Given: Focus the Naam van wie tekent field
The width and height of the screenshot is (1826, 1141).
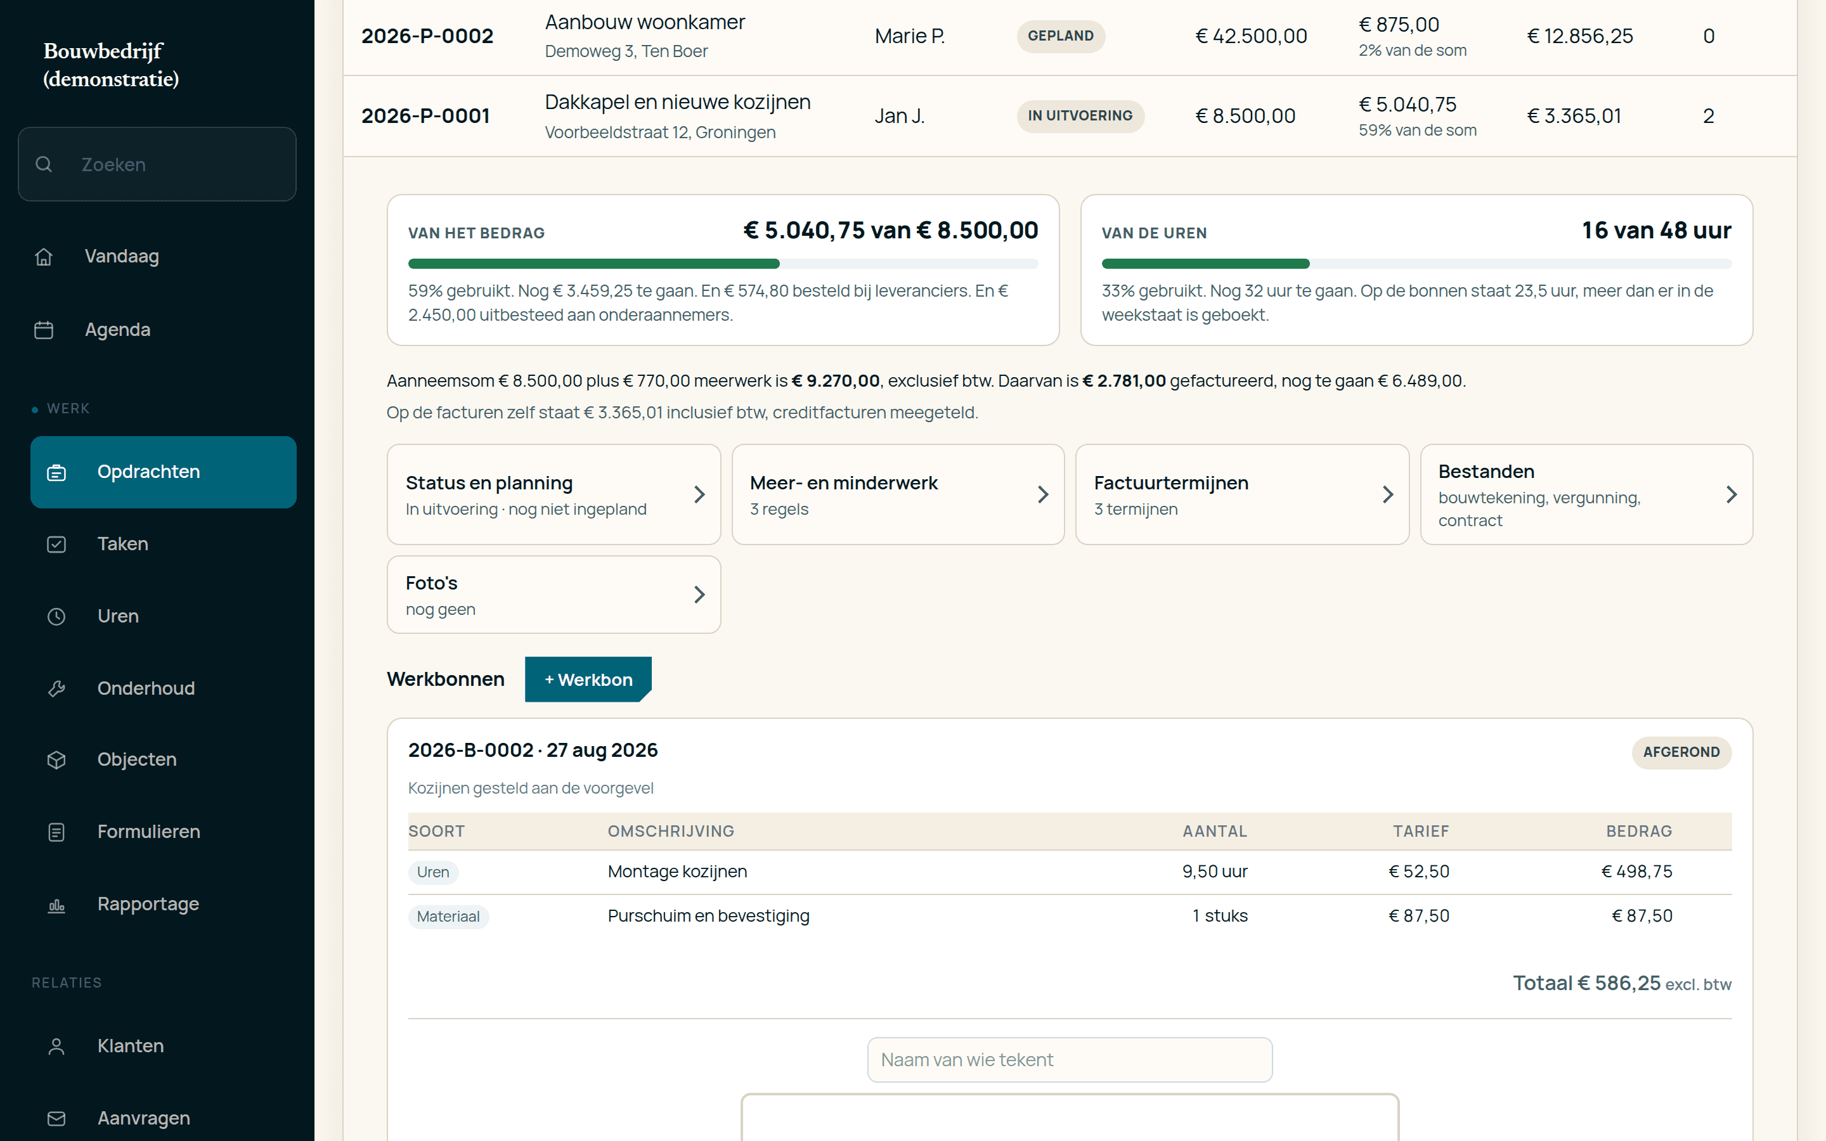Looking at the screenshot, I should (1070, 1059).
